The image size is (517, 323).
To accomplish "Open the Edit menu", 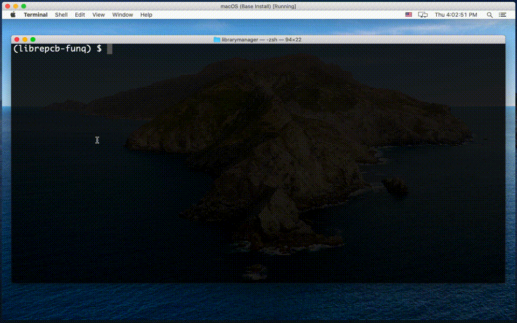I will 80,15.
